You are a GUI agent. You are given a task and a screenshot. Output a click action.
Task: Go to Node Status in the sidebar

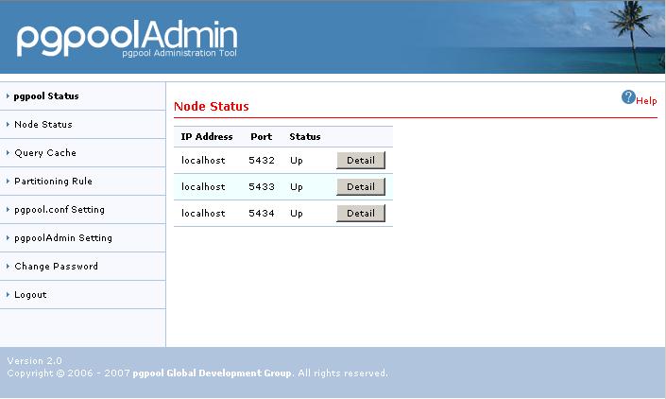[43, 125]
